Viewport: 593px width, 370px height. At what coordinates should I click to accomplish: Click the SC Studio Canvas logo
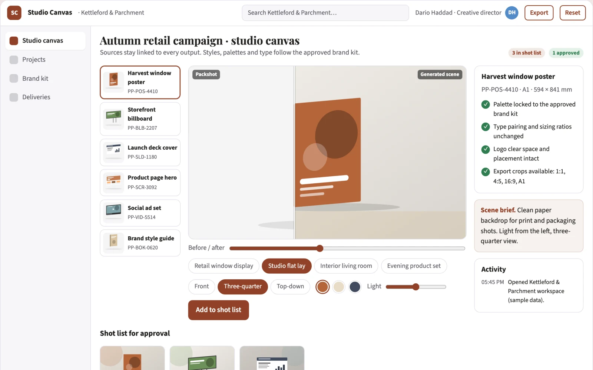tap(14, 13)
